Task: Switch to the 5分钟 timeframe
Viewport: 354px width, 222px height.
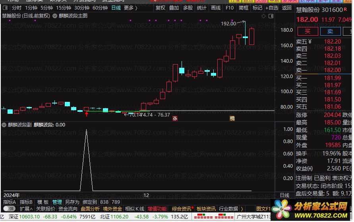Action: [x=47, y=8]
